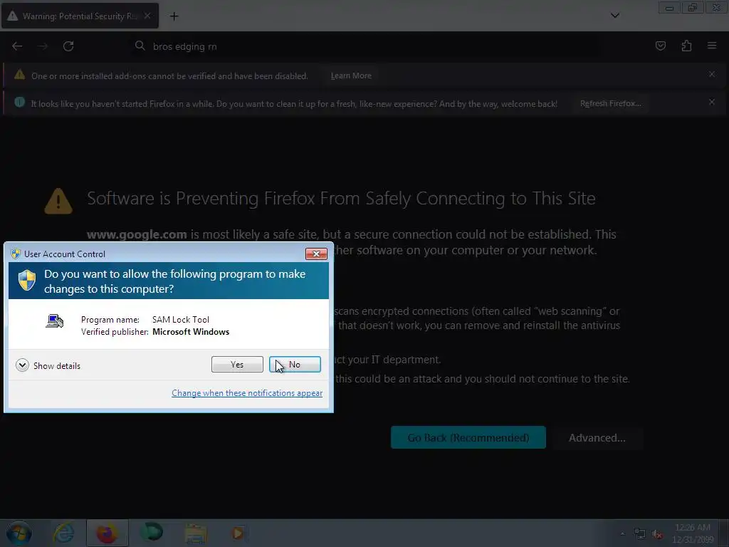Dismiss the Refresh Firefox notification
Image resolution: width=729 pixels, height=547 pixels.
(712, 102)
